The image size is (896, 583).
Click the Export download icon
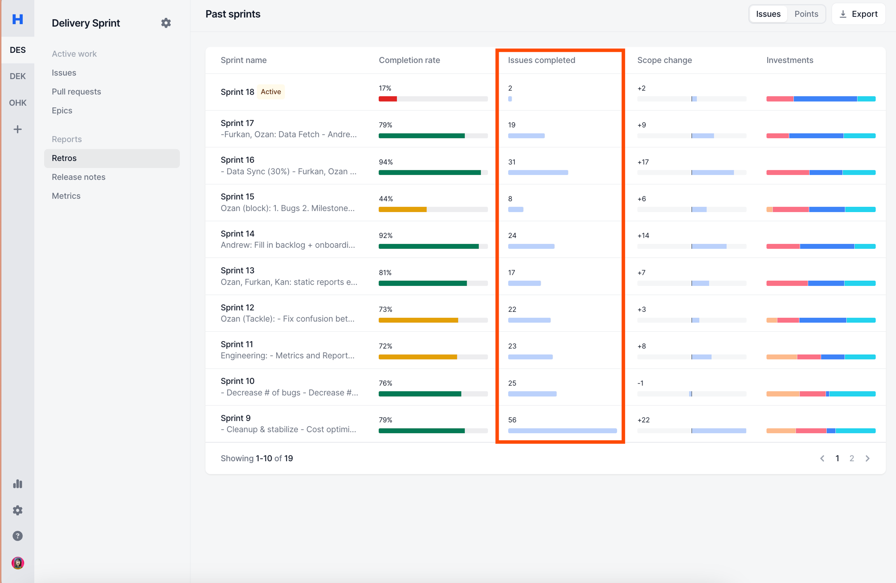click(843, 14)
